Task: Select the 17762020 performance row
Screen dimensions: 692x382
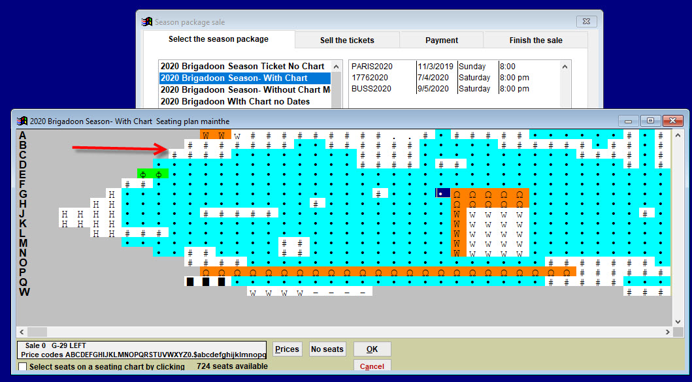Action: click(x=455, y=78)
